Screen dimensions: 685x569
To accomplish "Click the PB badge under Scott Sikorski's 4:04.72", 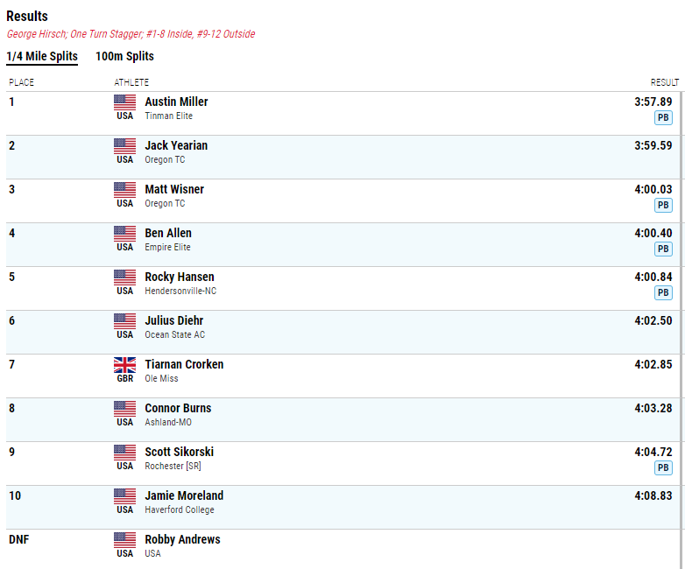I will (x=663, y=467).
